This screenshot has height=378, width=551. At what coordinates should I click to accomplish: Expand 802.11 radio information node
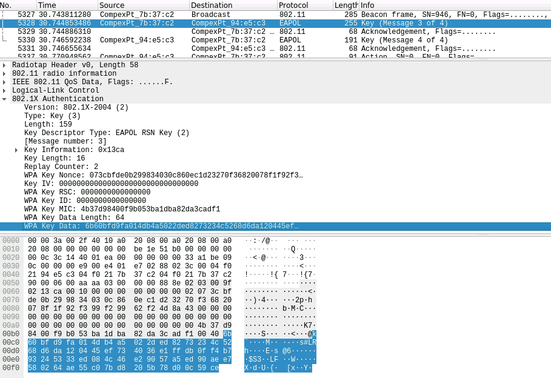tap(4, 73)
